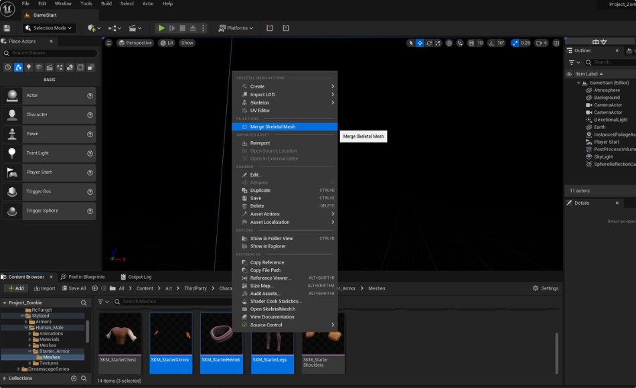636x388 pixels.
Task: Open the Add Actor quick-add icon
Action: pyautogui.click(x=91, y=28)
